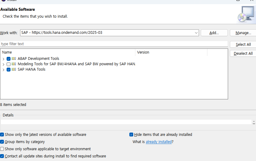Click the Modeling Tools for SAP BW/4HANA category icon

(x=14, y=64)
